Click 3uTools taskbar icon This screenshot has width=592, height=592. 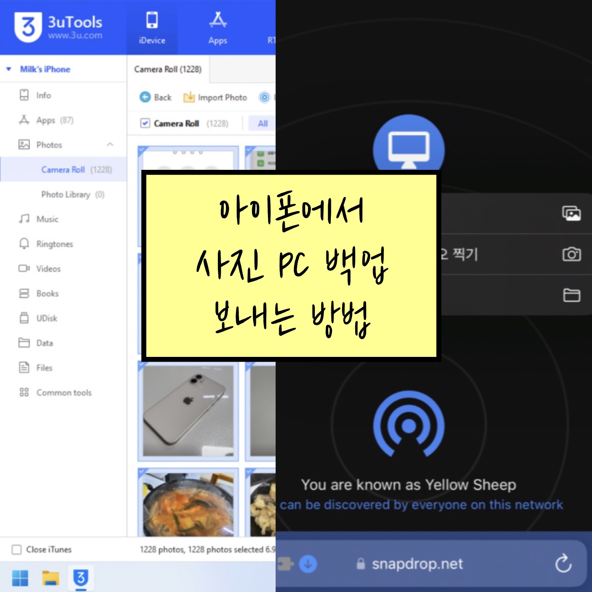(81, 578)
